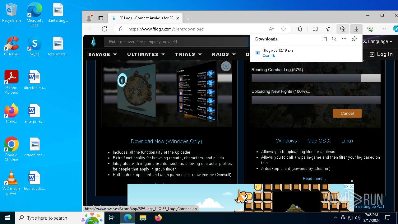
Task: Open downloads folder icon in Downloads panel
Action: click(324, 39)
